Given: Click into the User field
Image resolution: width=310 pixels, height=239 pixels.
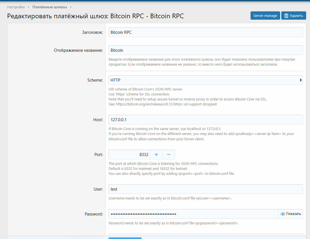Looking at the screenshot, I should coord(206,189).
